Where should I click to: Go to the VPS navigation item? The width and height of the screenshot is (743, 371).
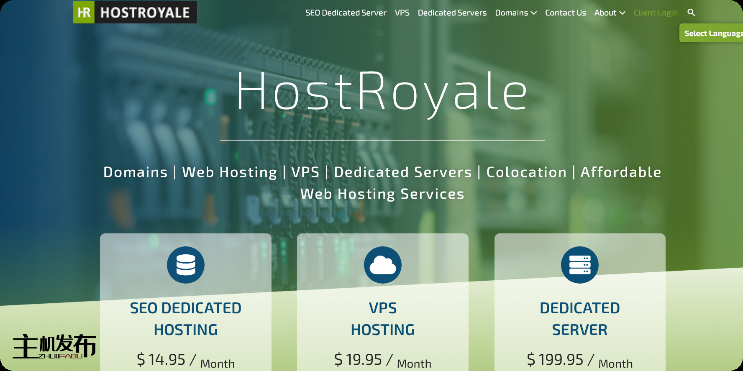point(402,13)
